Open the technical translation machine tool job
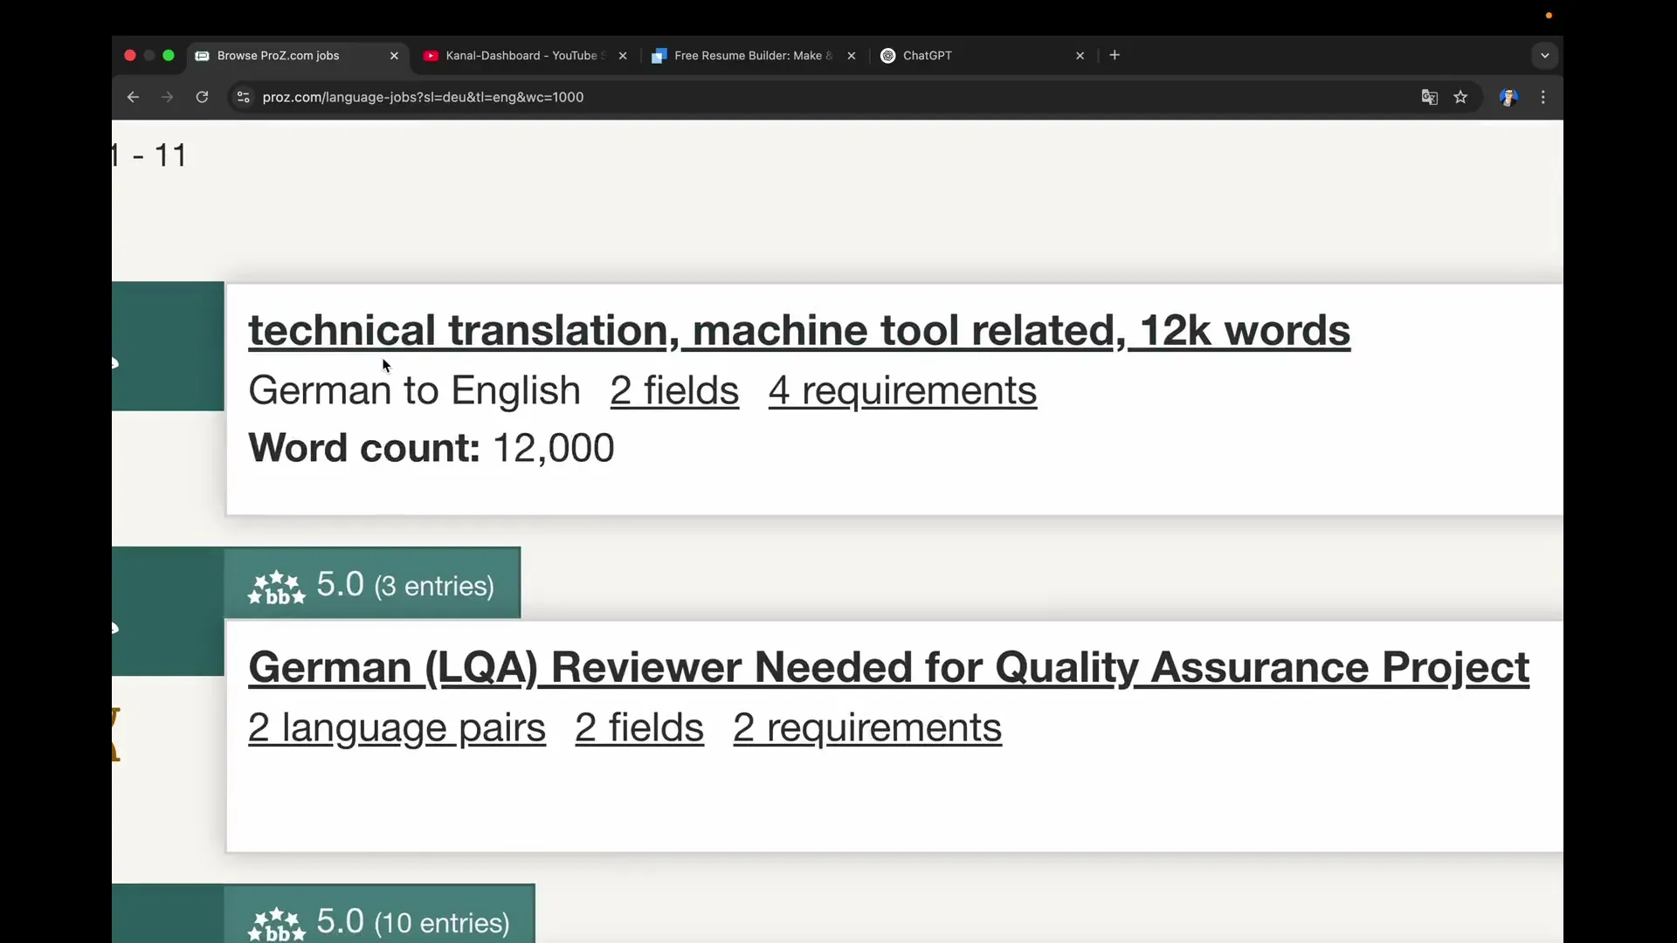Image resolution: width=1677 pixels, height=943 pixels. (798, 331)
